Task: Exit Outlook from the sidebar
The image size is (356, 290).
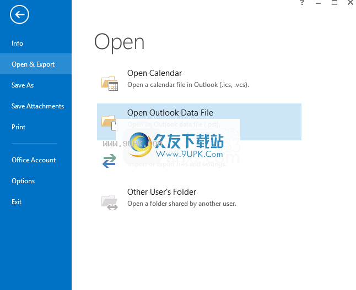Action: tap(17, 201)
